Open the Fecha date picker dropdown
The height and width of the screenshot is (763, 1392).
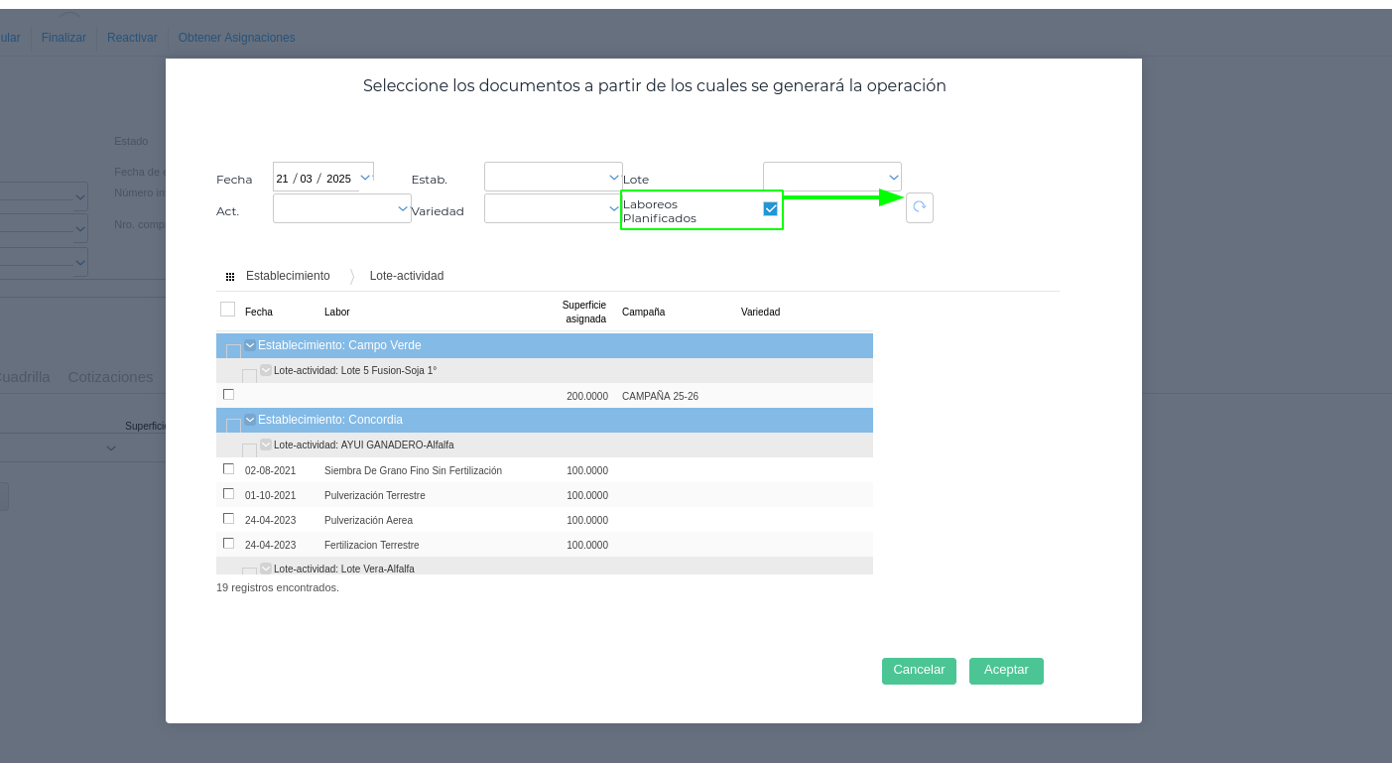(365, 178)
